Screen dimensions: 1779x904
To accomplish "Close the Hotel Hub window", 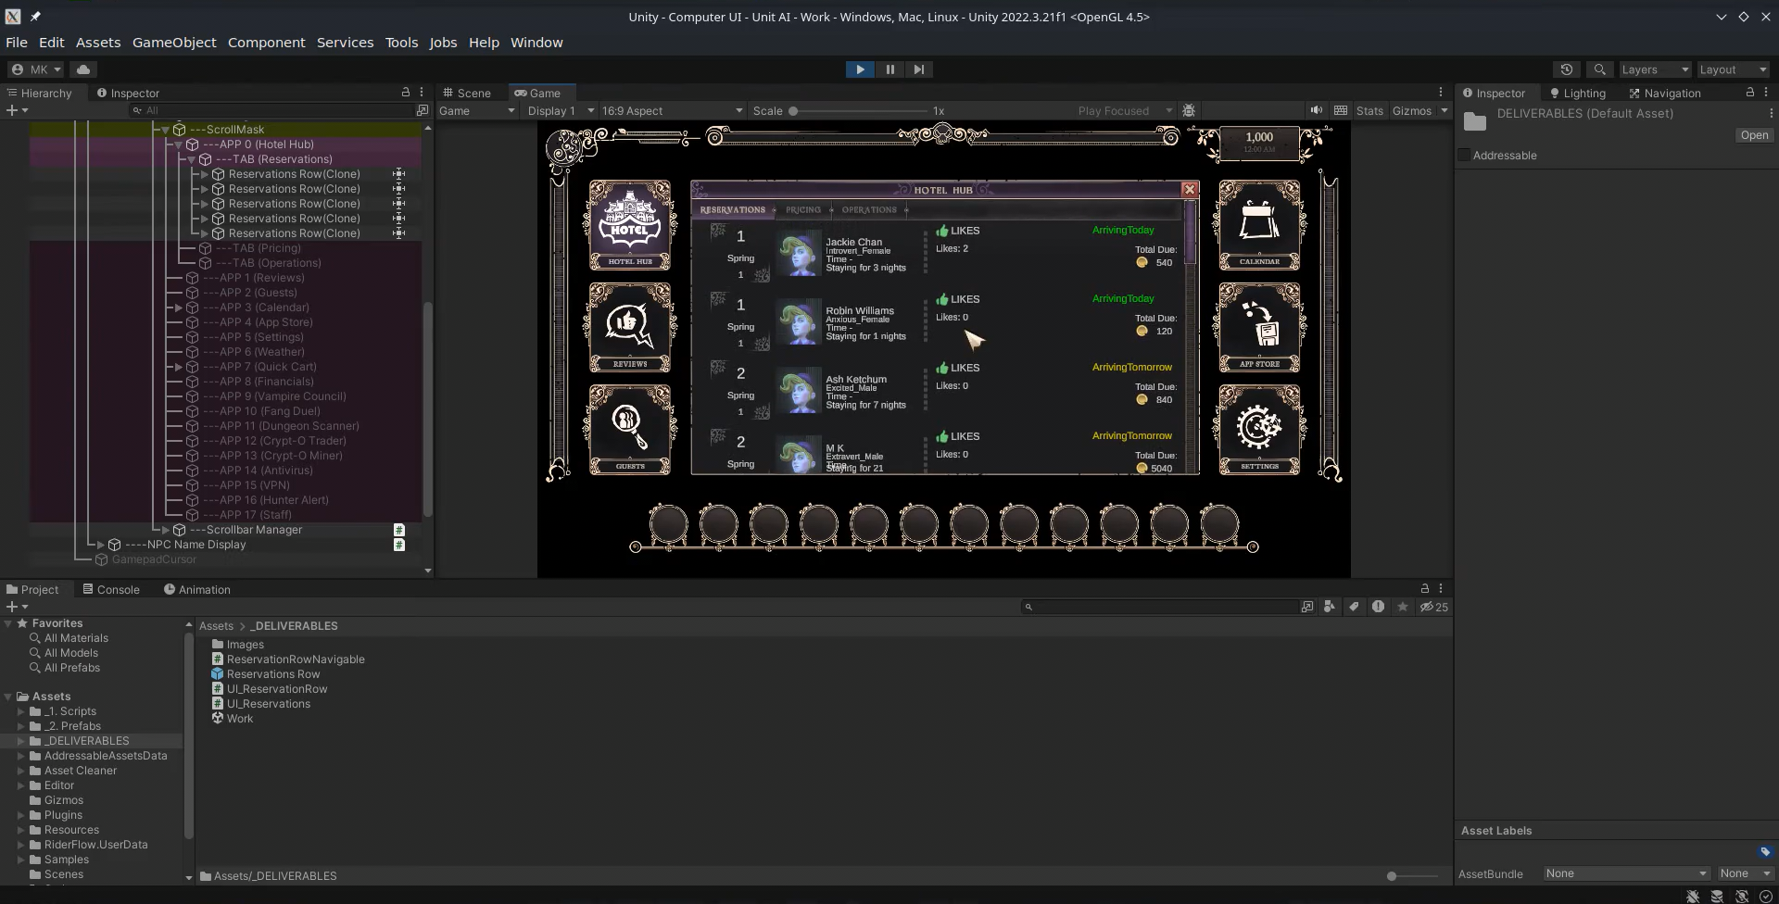I will pyautogui.click(x=1189, y=190).
